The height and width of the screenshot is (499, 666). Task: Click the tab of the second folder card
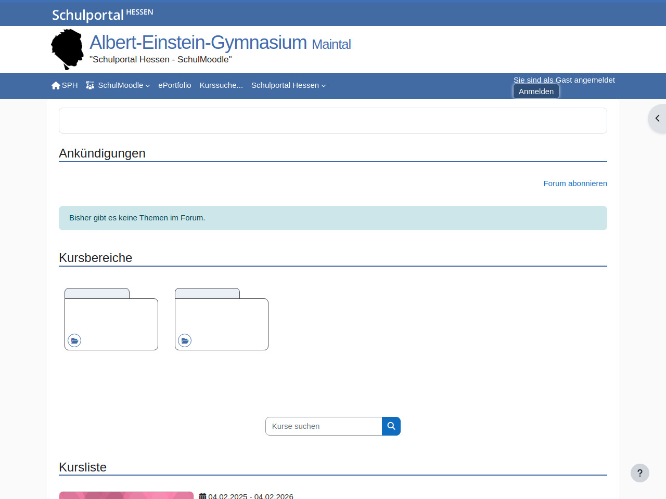click(x=207, y=293)
